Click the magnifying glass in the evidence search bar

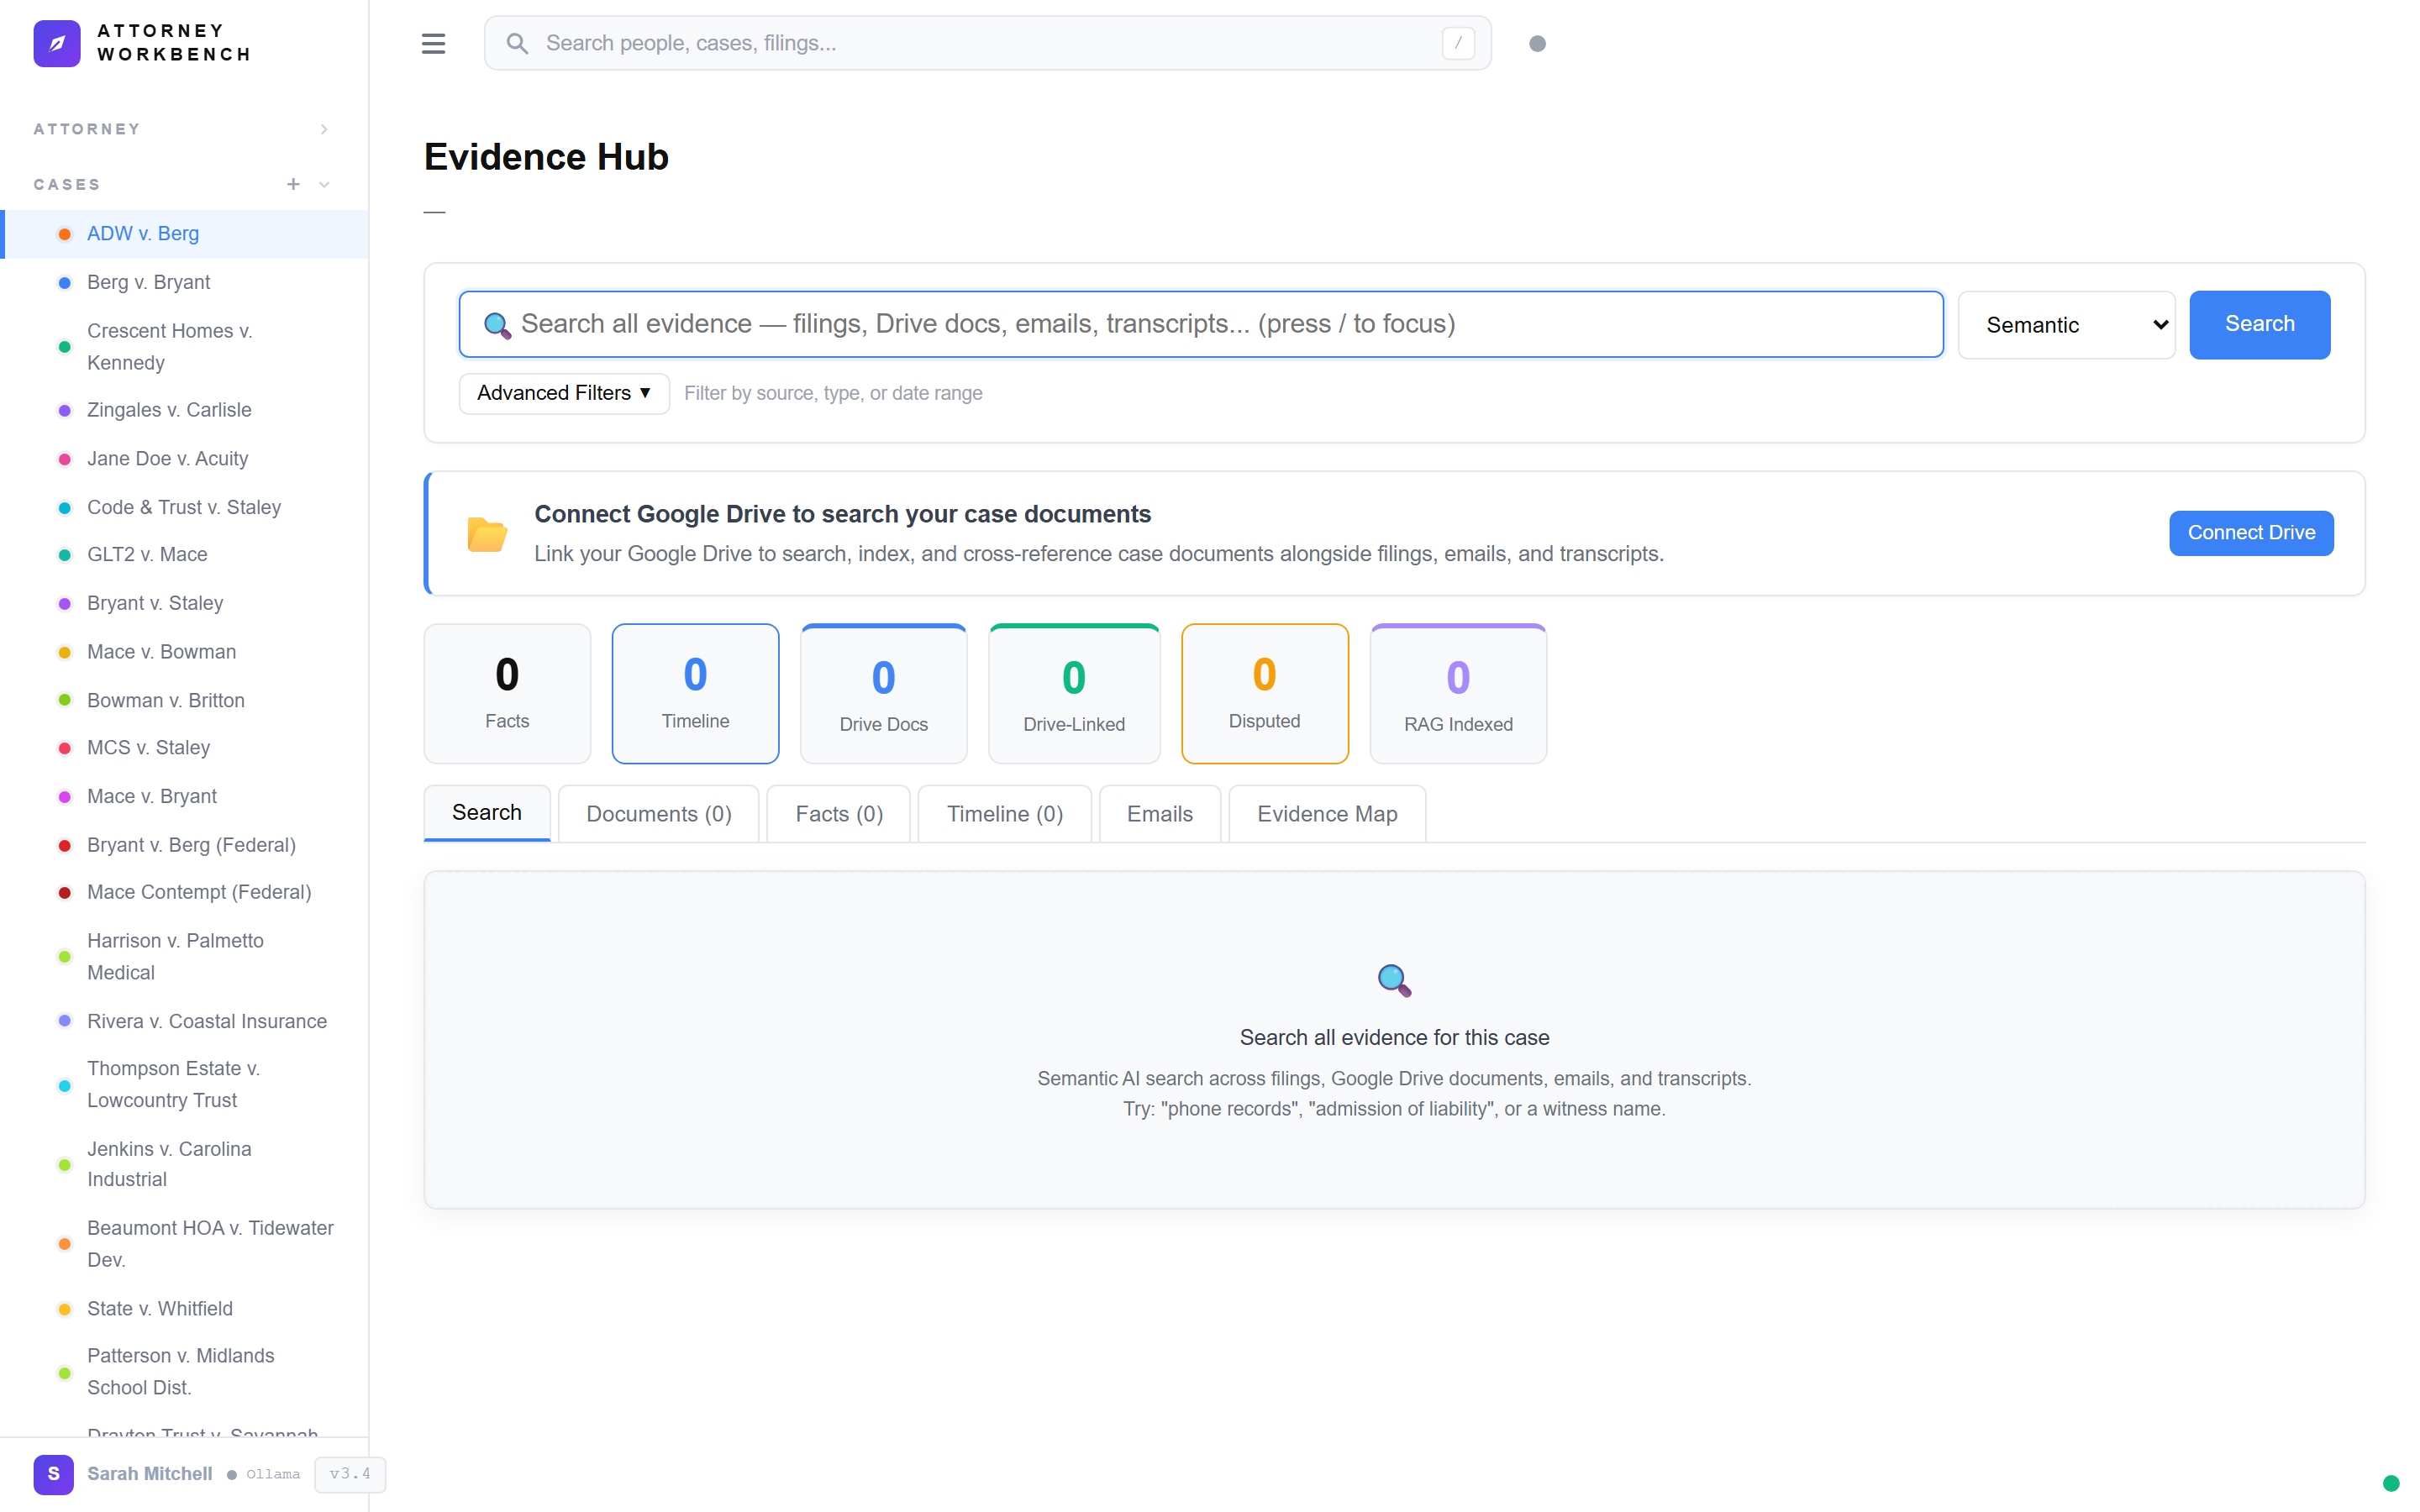pyautogui.click(x=498, y=324)
